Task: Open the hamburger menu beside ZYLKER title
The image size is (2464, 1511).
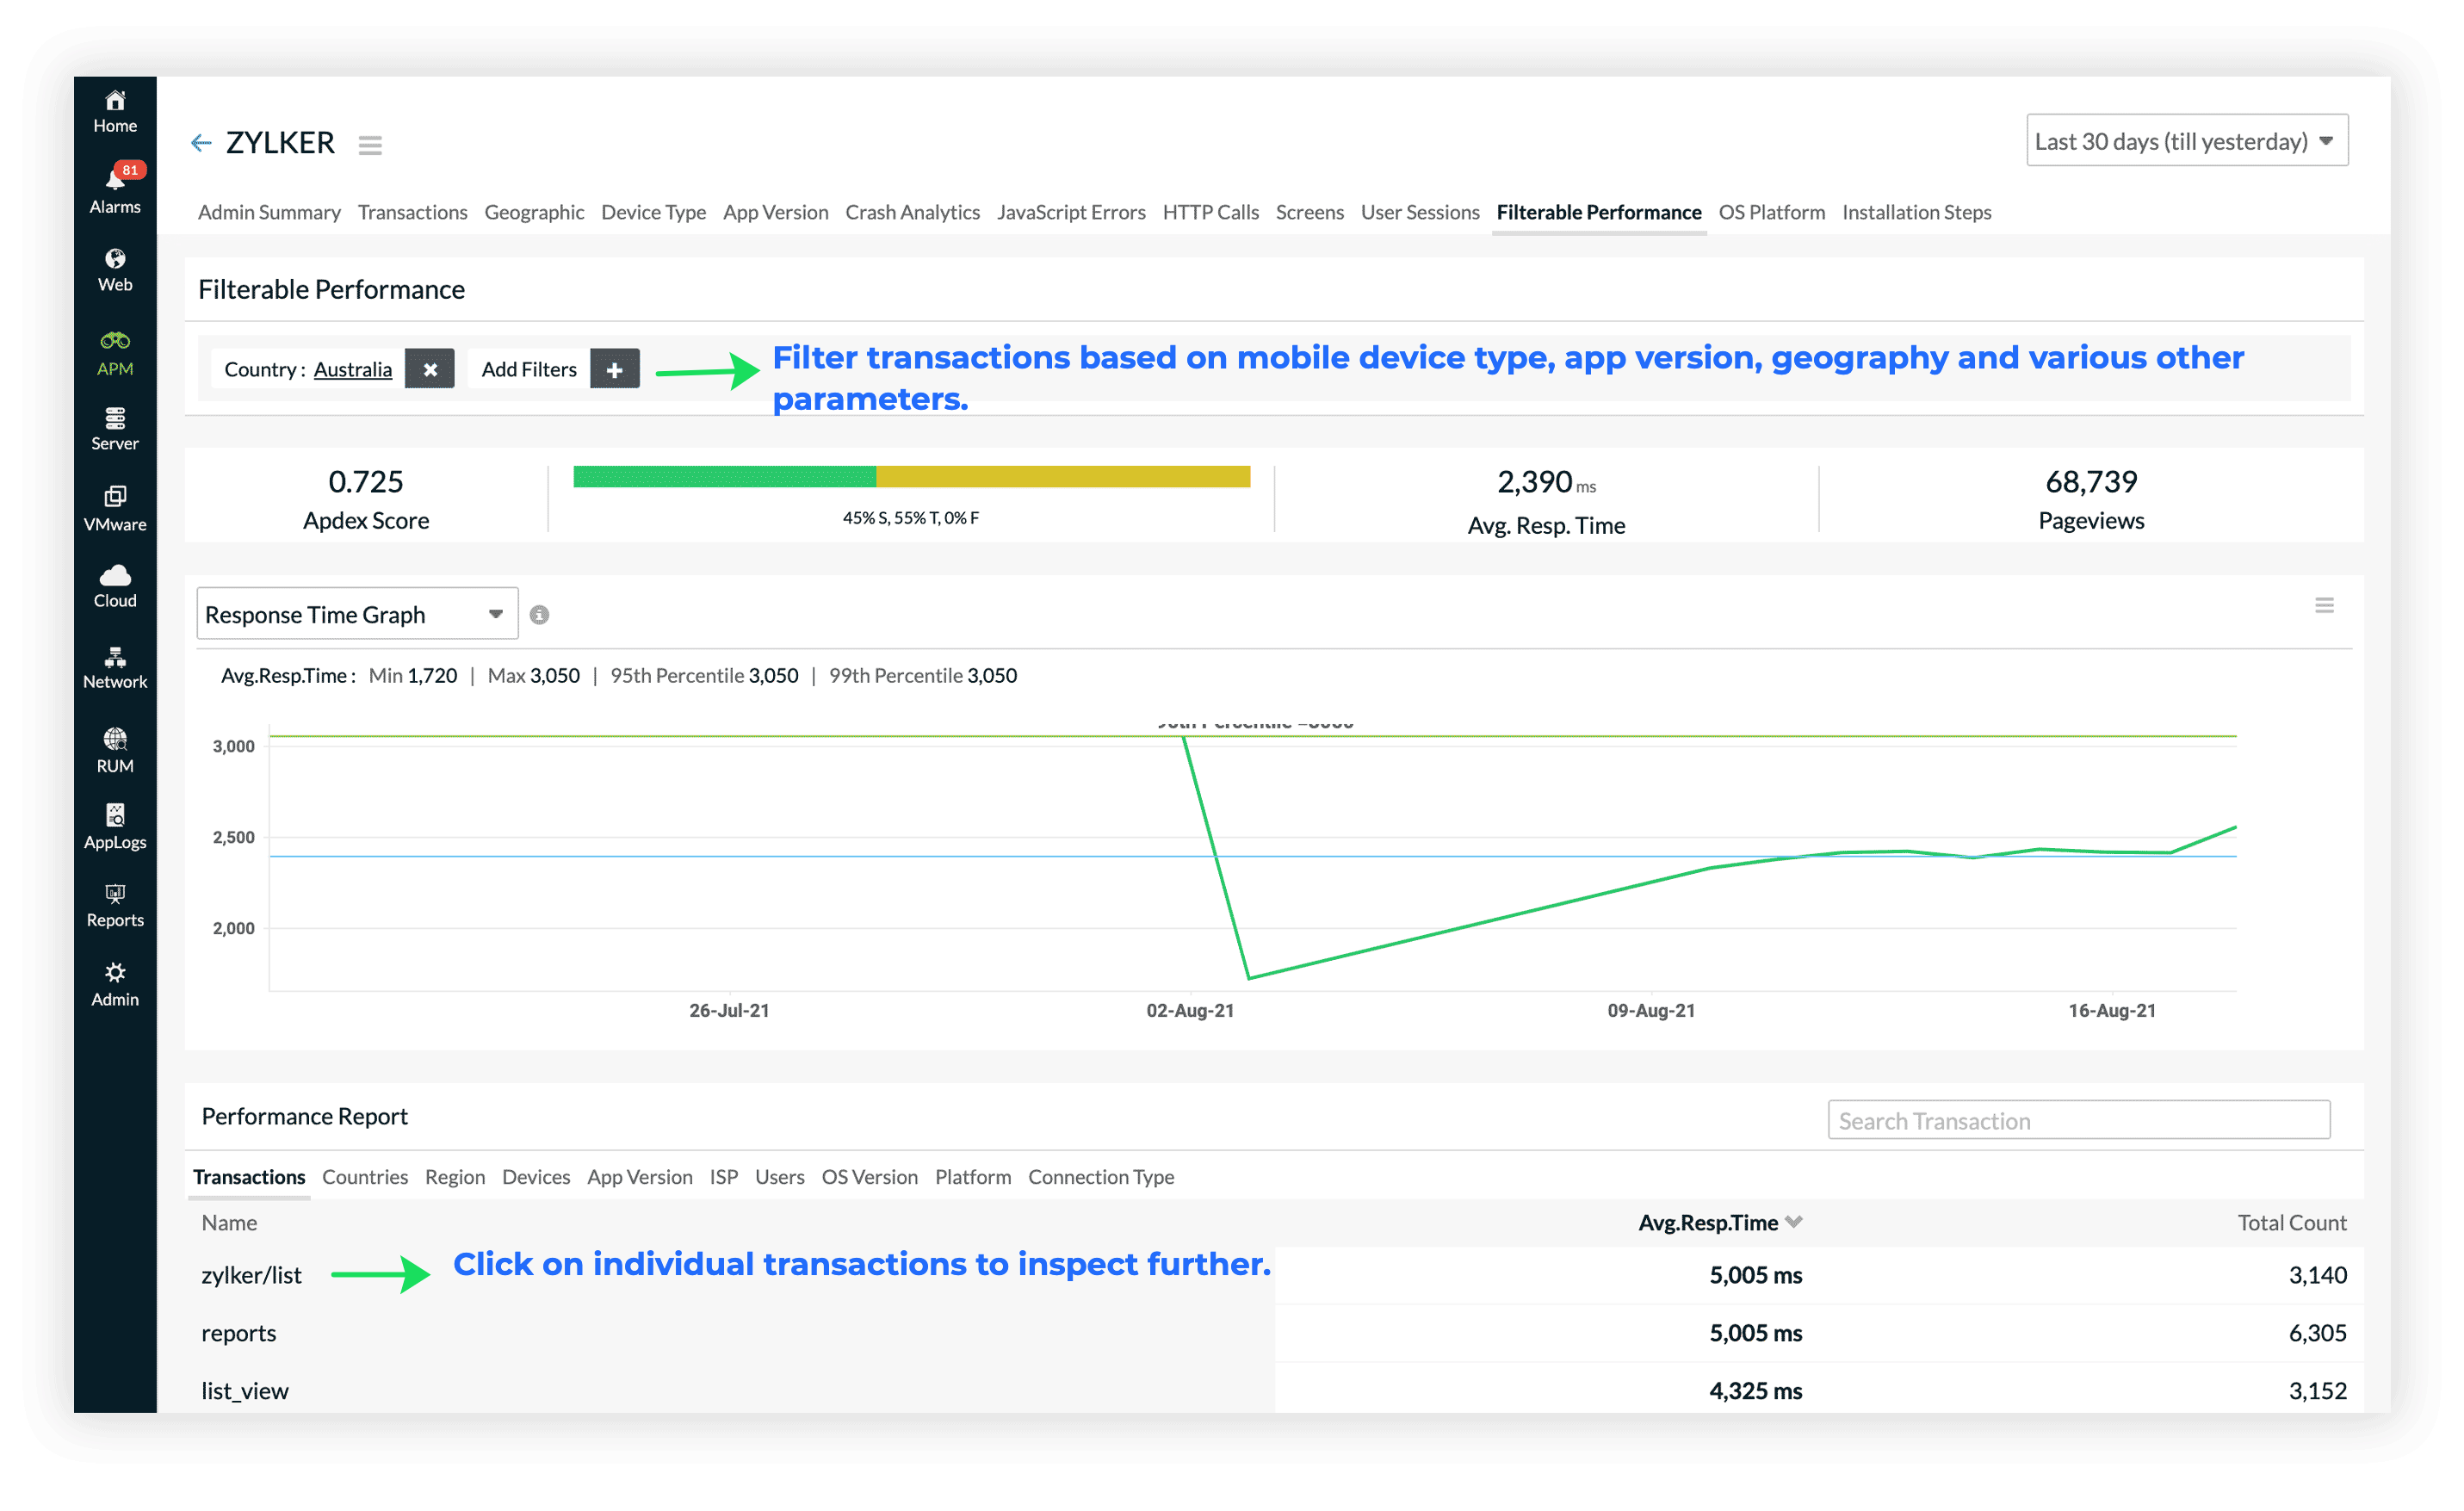Action: [x=370, y=145]
